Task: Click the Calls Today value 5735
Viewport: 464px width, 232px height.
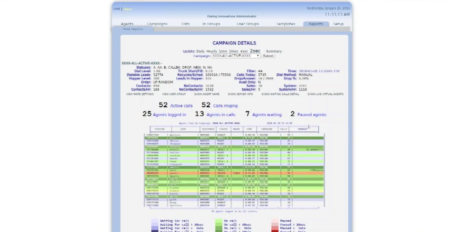Action: pyautogui.click(x=262, y=75)
